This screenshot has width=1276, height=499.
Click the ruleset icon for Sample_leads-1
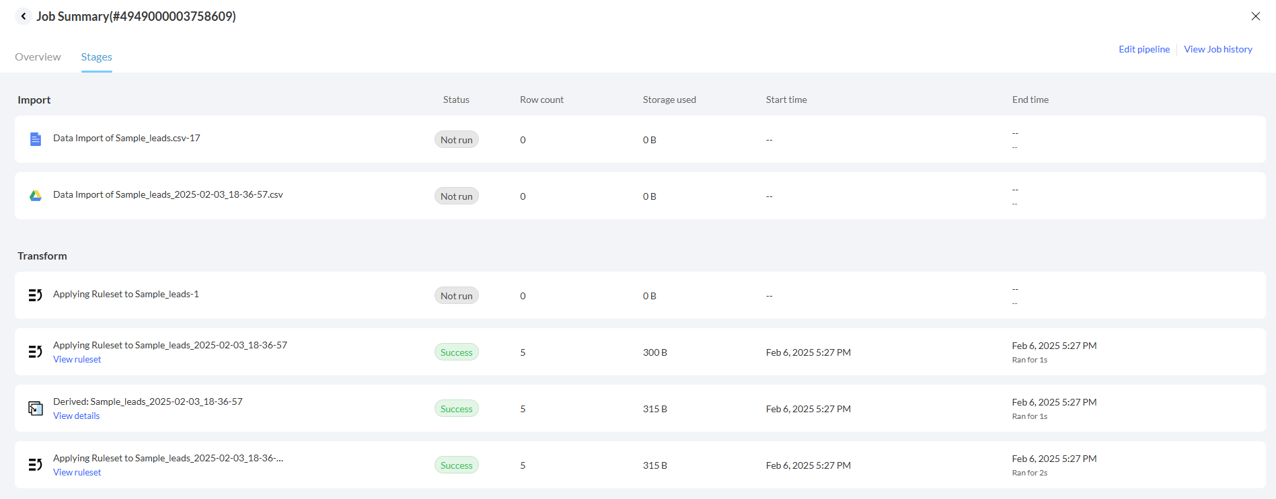click(x=36, y=295)
